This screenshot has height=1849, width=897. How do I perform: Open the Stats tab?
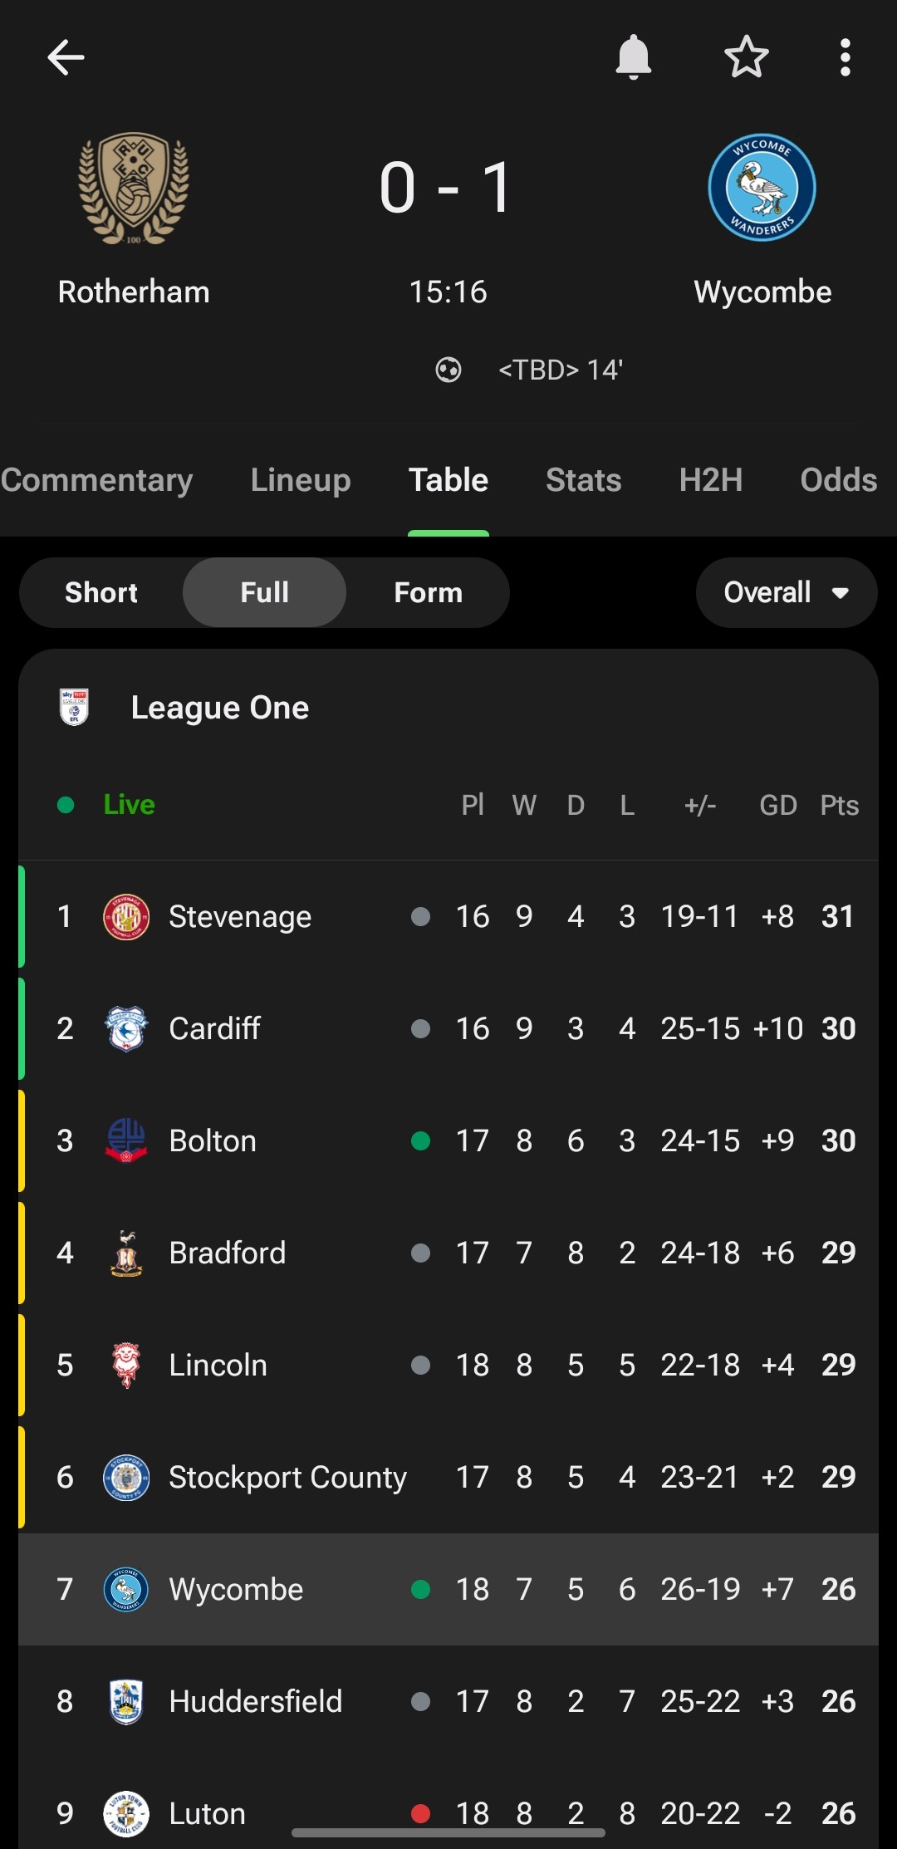coord(583,480)
